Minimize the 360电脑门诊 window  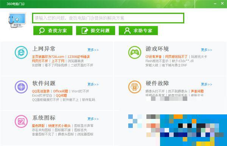click(215, 3)
